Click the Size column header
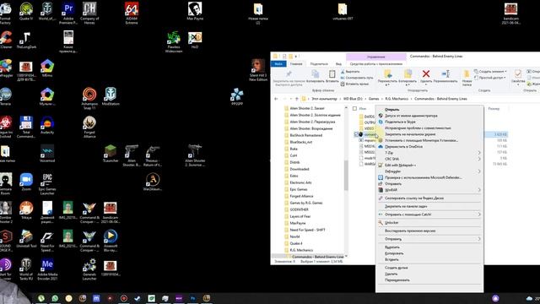540x304 pixels. point(494,109)
